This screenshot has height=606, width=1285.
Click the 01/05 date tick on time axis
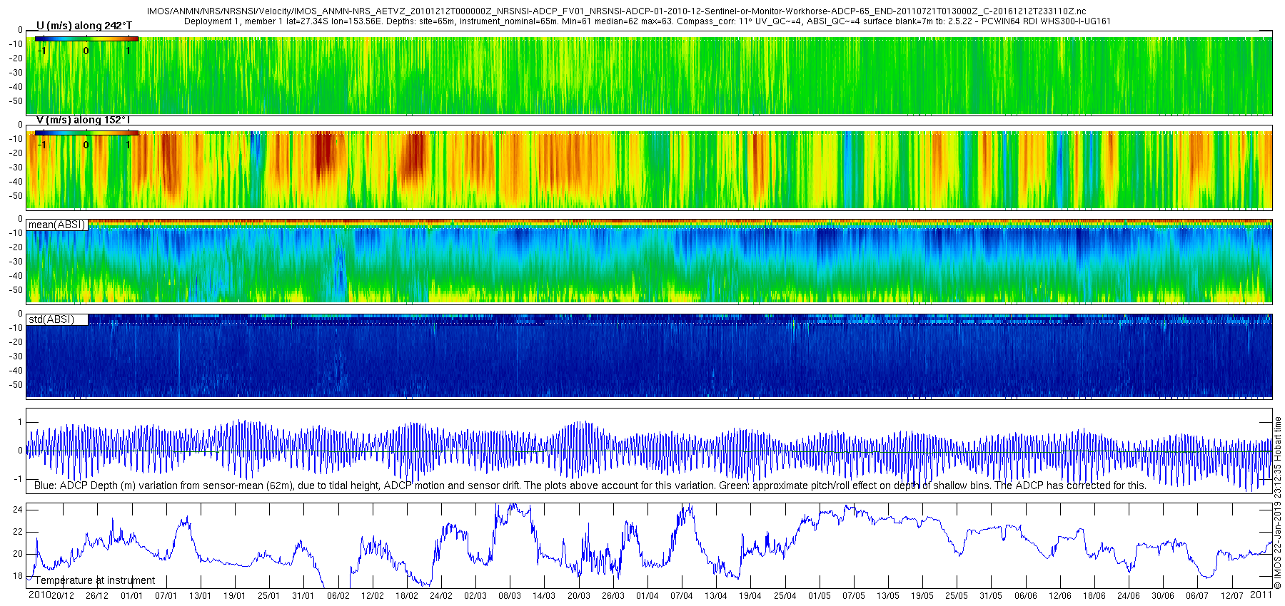[x=820, y=596]
